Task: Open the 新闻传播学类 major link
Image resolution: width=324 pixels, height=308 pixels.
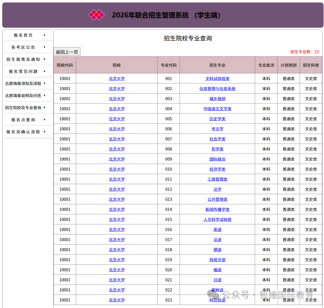Action: (x=217, y=209)
